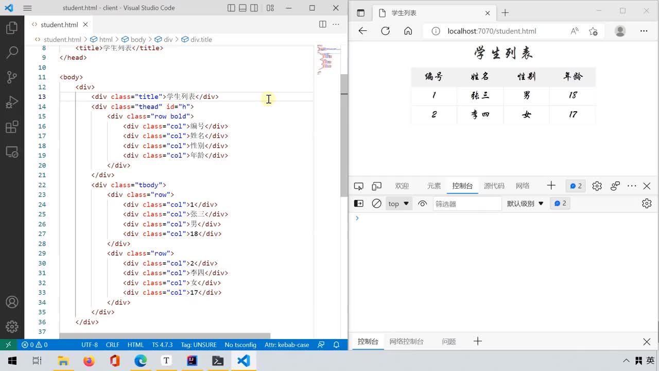
Task: Open a new browser tab
Action: [x=505, y=13]
